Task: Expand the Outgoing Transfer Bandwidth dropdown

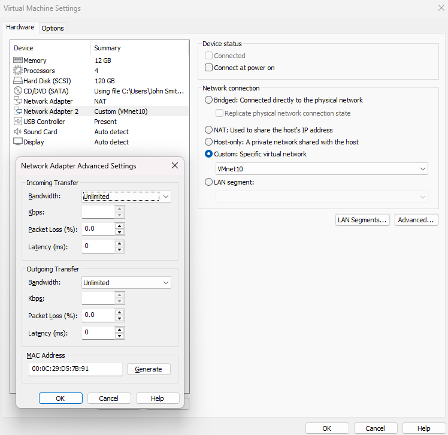Action: pos(126,283)
